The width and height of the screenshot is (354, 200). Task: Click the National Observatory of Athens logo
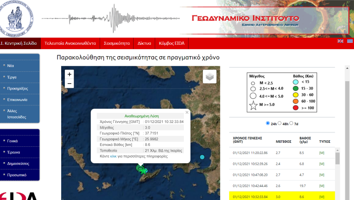tap(16, 19)
